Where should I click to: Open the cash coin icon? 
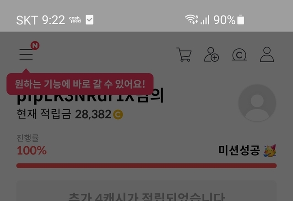239,55
